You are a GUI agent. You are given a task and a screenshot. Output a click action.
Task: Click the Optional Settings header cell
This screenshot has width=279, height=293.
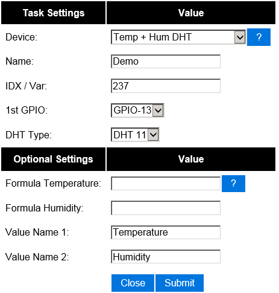[54, 159]
